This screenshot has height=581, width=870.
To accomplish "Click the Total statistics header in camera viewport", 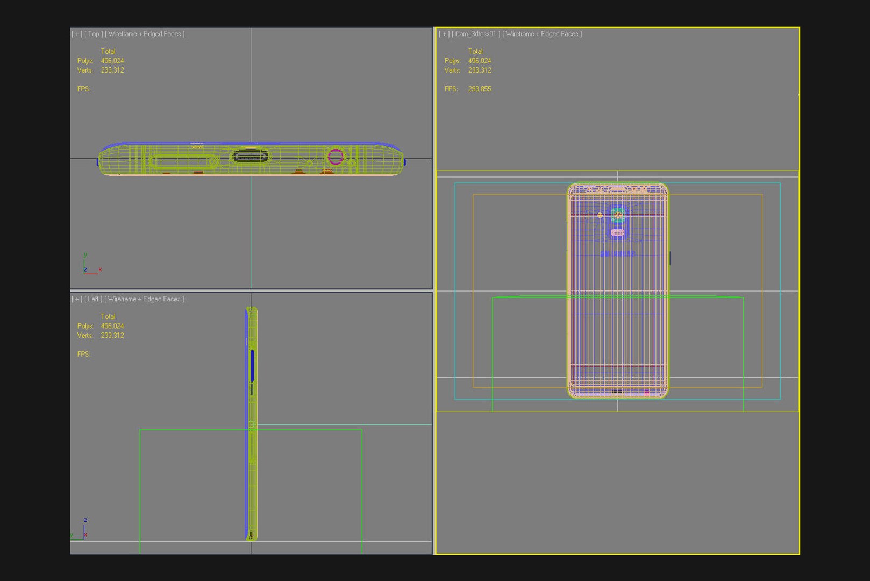I will click(475, 52).
